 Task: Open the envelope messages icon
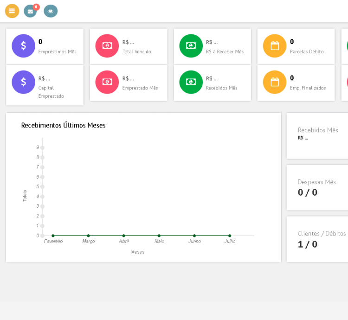[x=30, y=12]
